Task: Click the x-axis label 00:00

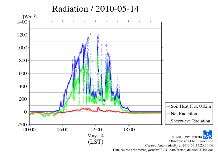Action: click(30, 130)
